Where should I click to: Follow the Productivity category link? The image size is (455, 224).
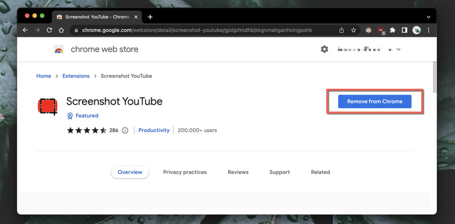tap(154, 130)
